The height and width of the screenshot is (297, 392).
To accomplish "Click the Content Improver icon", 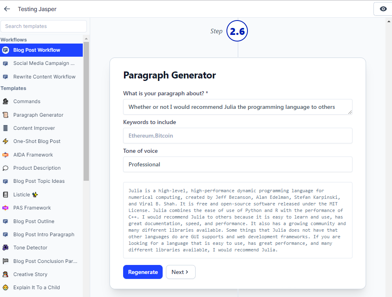I will [5, 128].
